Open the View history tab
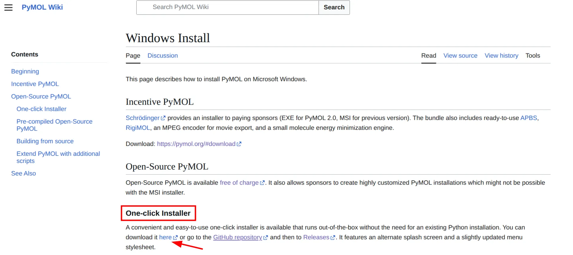Image resolution: width=573 pixels, height=255 pixels. click(x=501, y=56)
